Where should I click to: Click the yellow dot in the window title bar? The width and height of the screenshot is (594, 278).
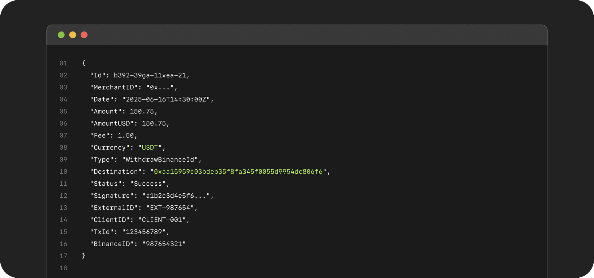tap(73, 35)
